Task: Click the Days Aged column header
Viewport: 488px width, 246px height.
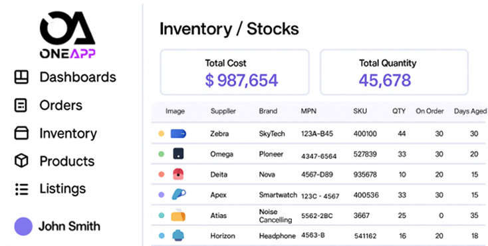Action: pyautogui.click(x=470, y=111)
